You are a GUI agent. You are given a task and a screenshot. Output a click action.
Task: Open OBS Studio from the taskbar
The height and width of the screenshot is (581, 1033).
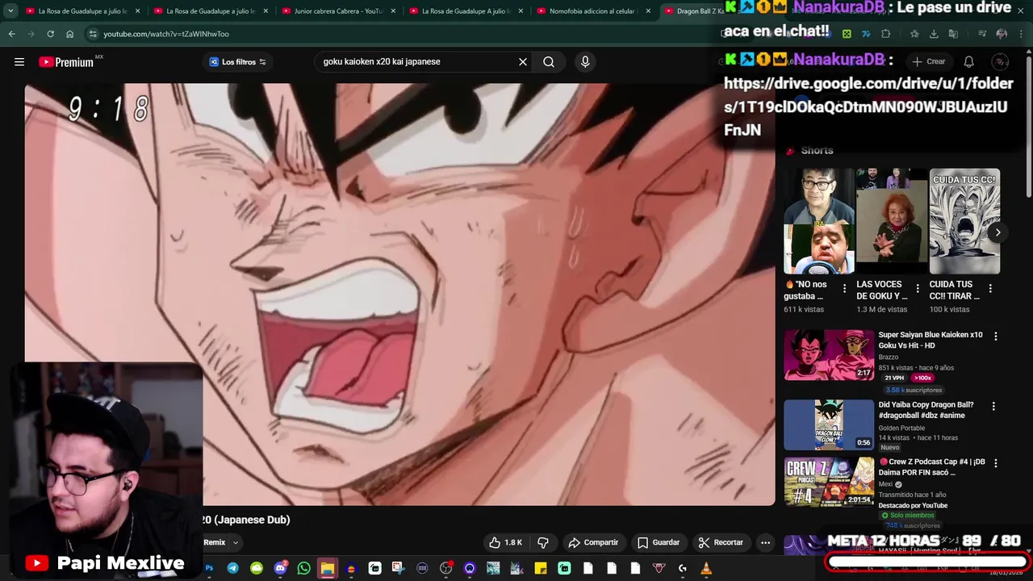(445, 568)
